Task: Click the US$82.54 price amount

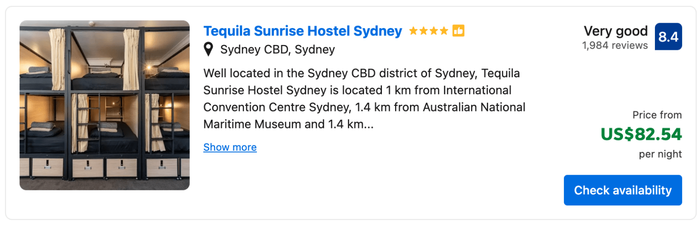Action: click(641, 134)
